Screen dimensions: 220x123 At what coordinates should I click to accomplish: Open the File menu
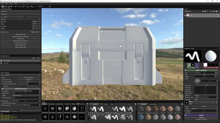pyautogui.click(x=2, y=4)
